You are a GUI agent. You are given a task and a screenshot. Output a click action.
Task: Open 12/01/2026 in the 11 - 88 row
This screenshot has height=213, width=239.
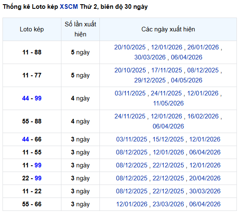[167, 47]
